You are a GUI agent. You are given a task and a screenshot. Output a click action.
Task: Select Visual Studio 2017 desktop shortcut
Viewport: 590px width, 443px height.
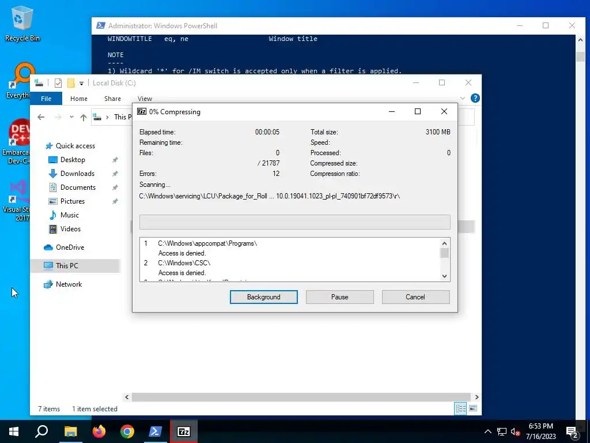[17, 201]
